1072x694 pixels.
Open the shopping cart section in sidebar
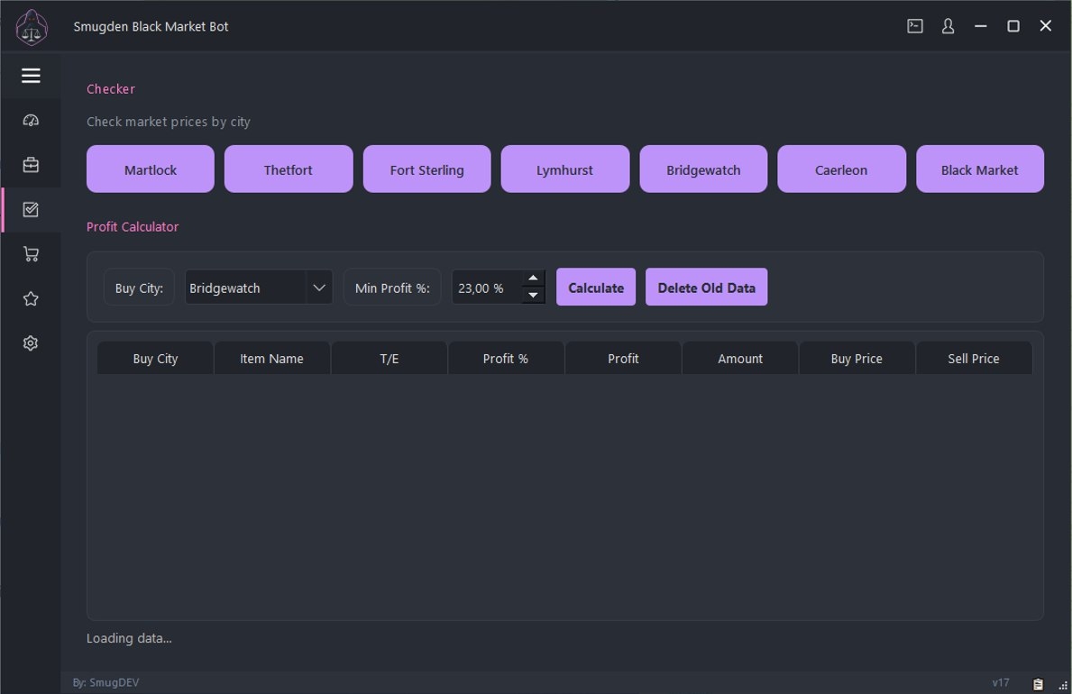[31, 253]
